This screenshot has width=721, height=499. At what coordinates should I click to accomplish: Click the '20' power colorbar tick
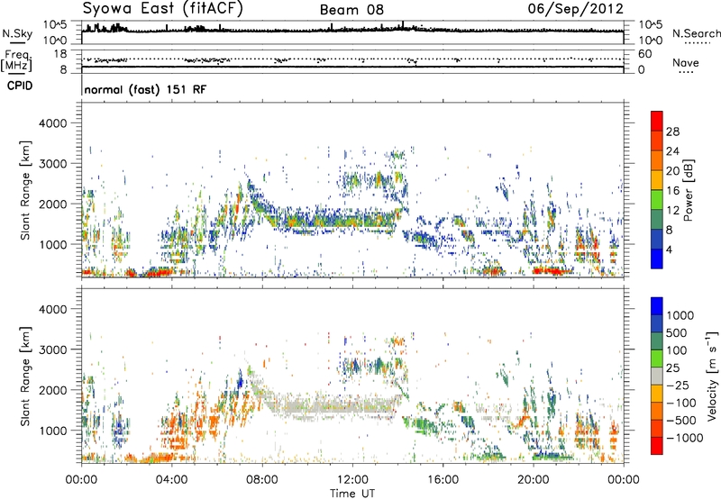672,171
